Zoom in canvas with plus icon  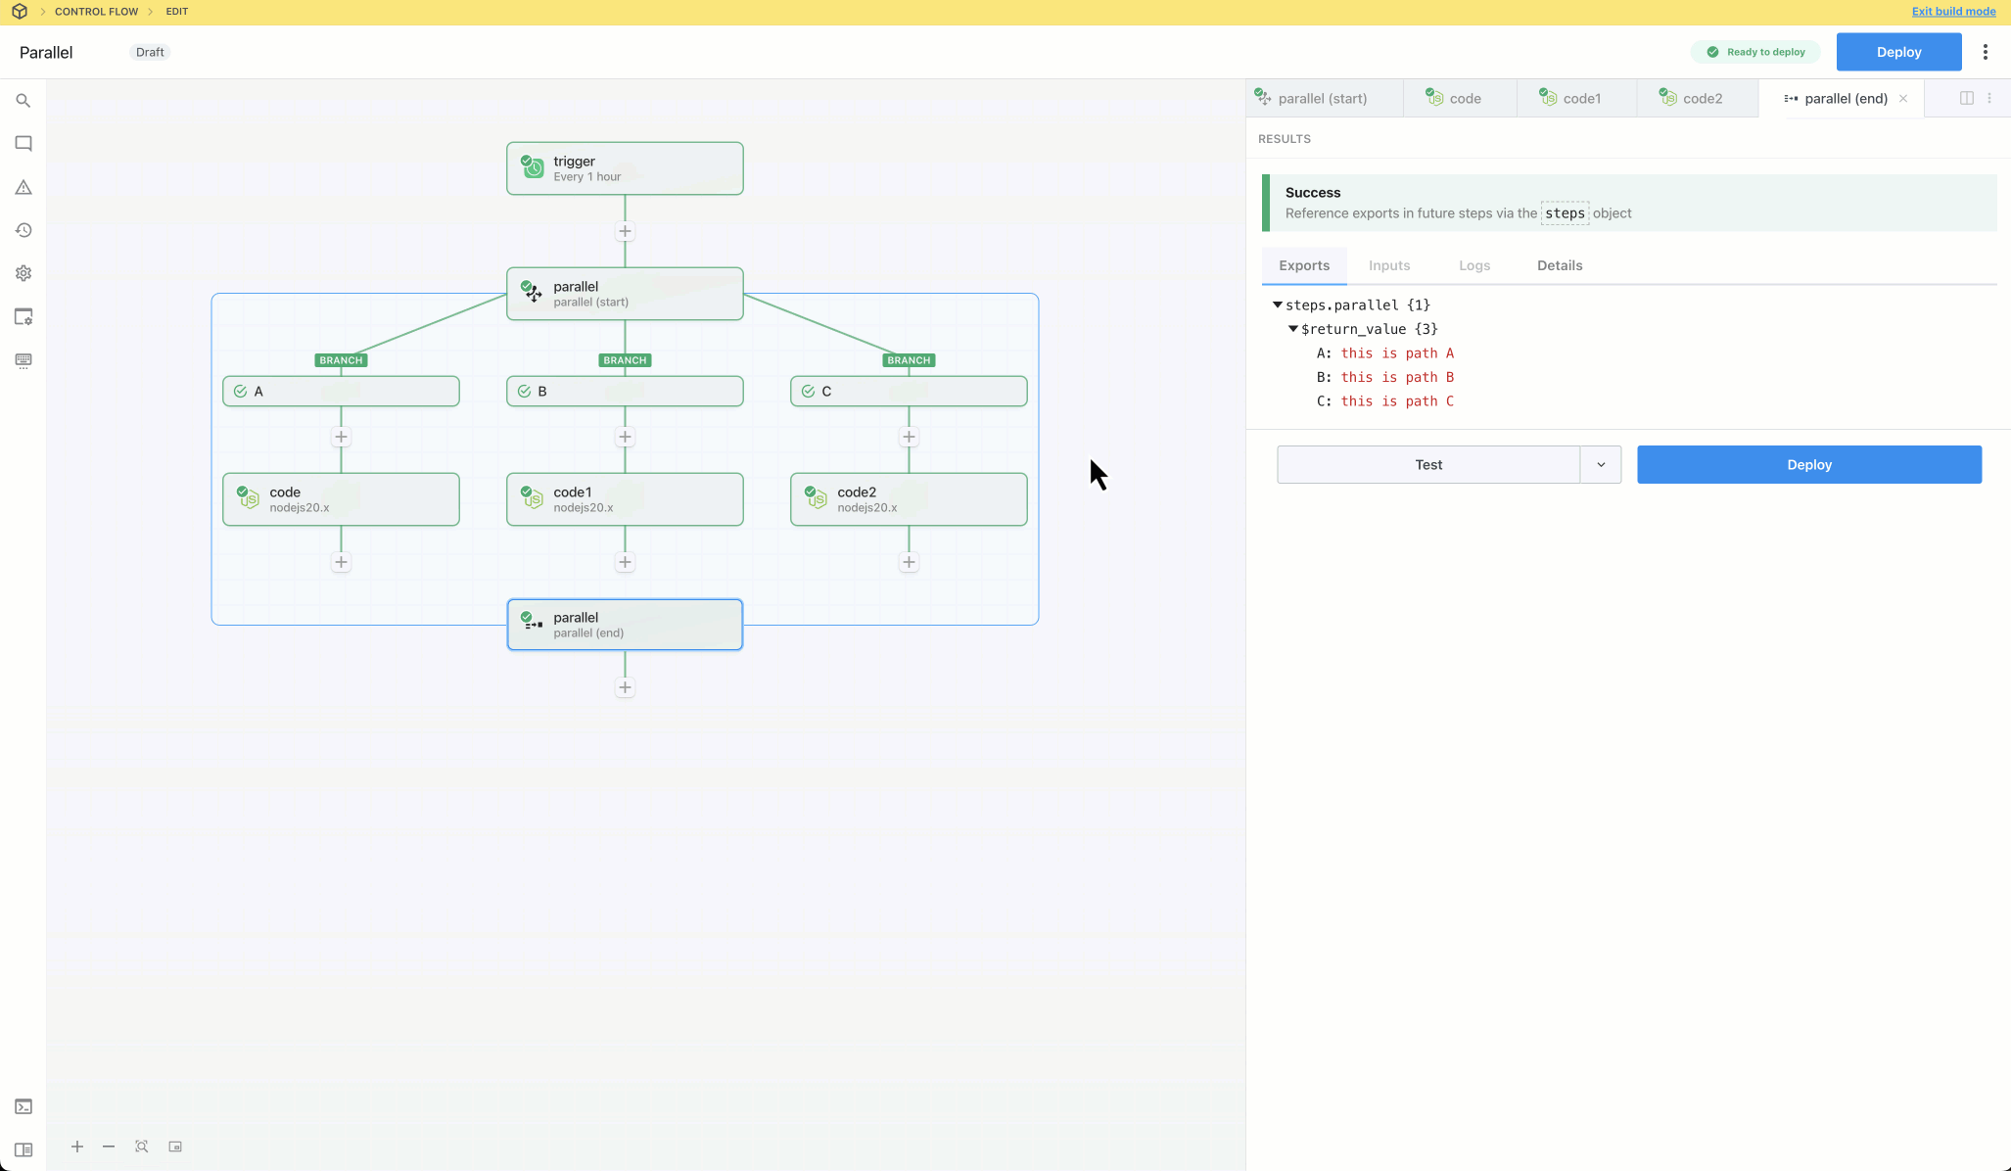pos(77,1147)
